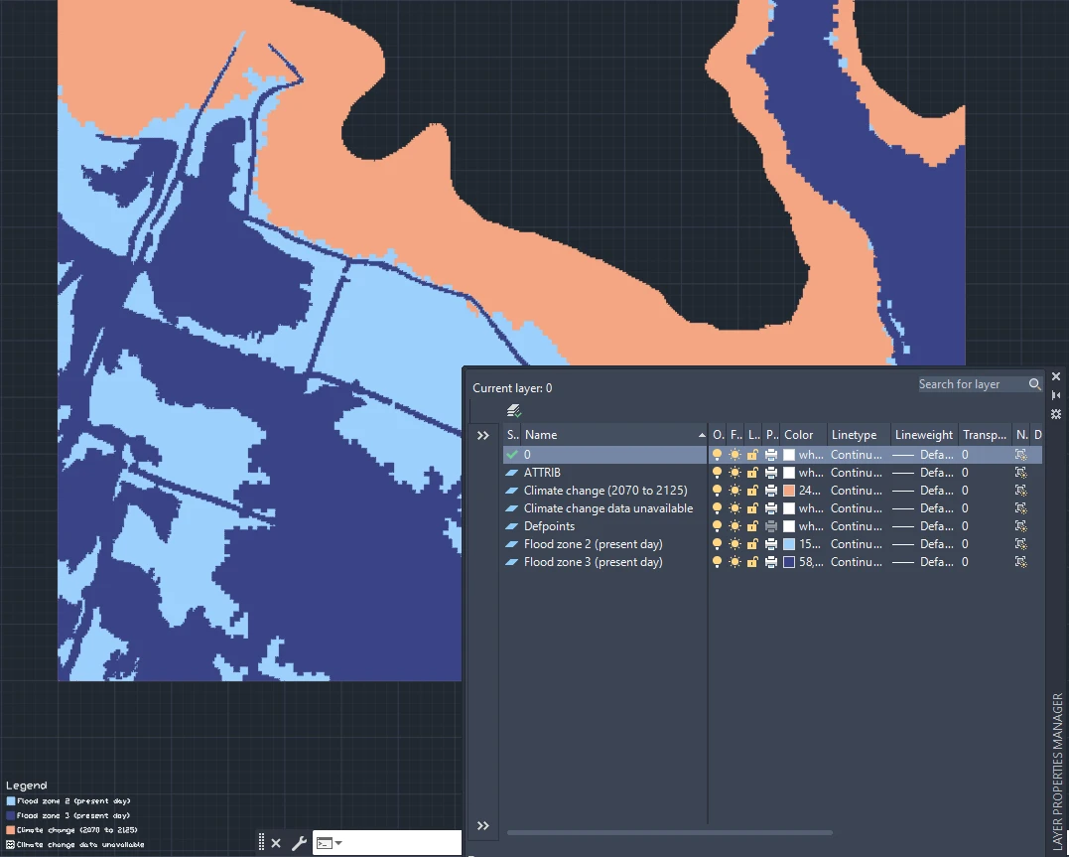Viewport: 1069px width, 857px height.
Task: Click the command prompt recent commands icon
Action: tap(329, 843)
